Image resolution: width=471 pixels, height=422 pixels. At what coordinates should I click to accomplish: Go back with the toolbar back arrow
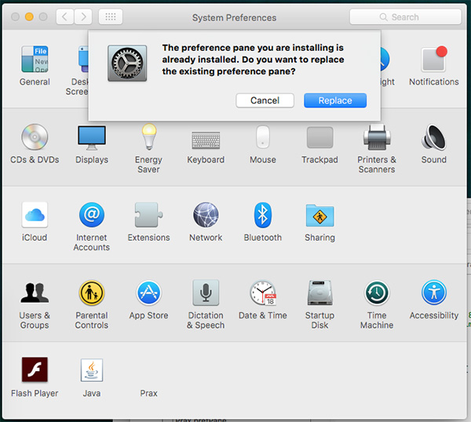tap(65, 16)
